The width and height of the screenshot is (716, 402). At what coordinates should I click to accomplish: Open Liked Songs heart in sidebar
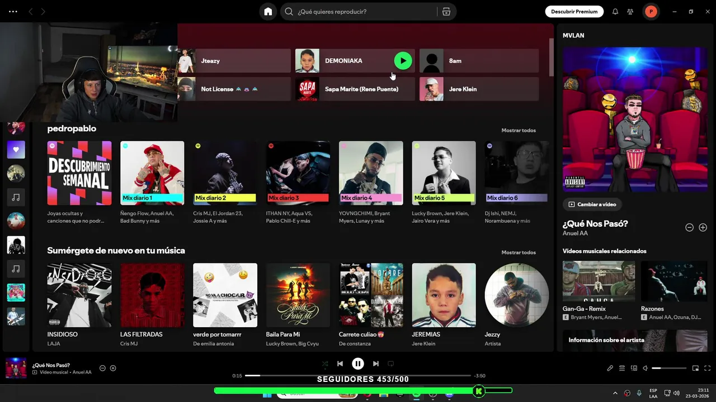tap(16, 150)
